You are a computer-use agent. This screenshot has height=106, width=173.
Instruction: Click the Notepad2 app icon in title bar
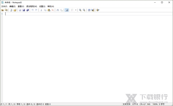2,2
